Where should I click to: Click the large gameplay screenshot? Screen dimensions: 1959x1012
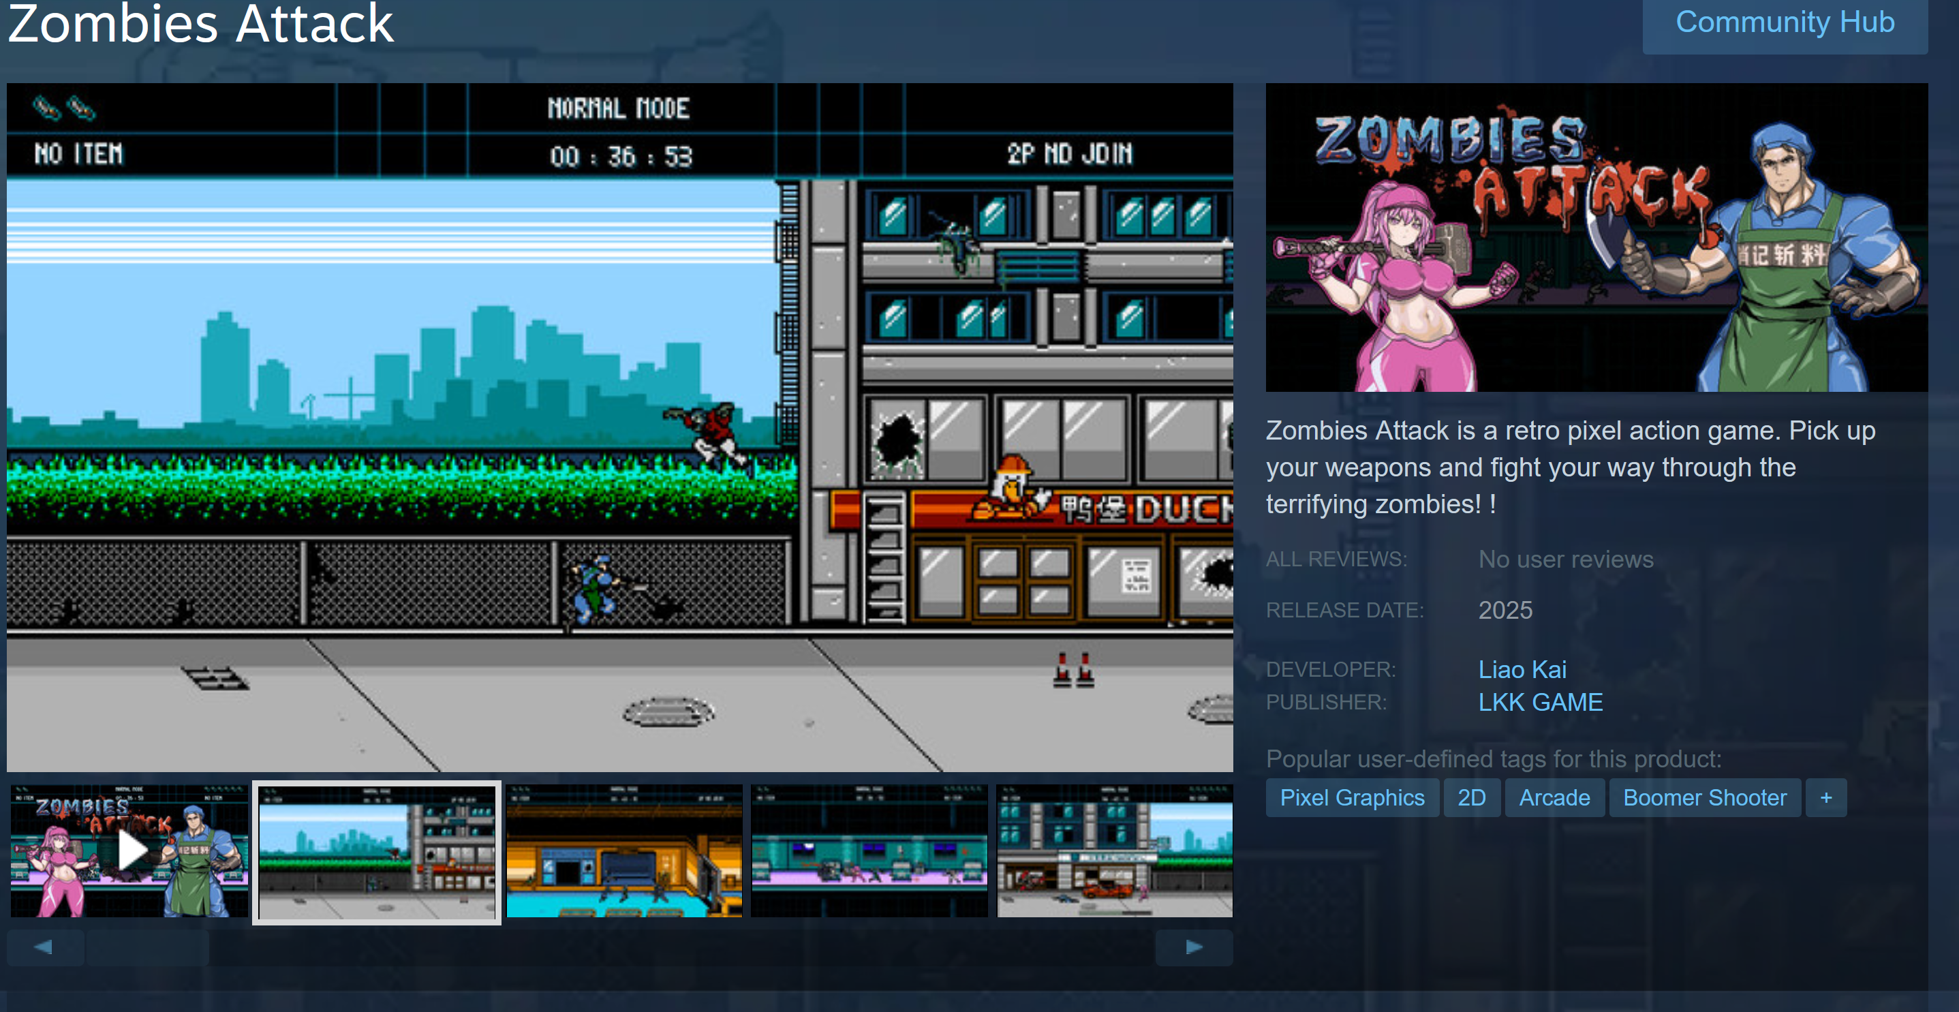click(x=620, y=427)
